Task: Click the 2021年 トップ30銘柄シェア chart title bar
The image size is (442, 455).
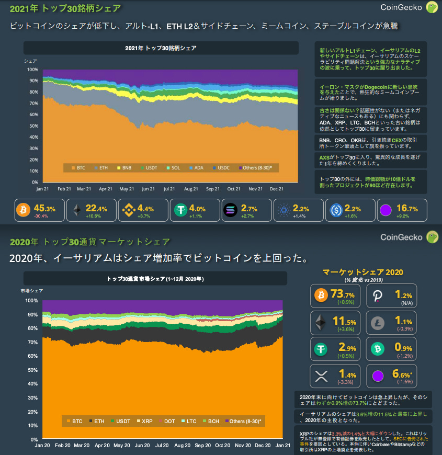Action: pyautogui.click(x=161, y=48)
